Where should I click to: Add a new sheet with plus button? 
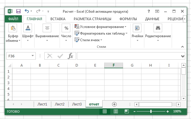click(114, 104)
